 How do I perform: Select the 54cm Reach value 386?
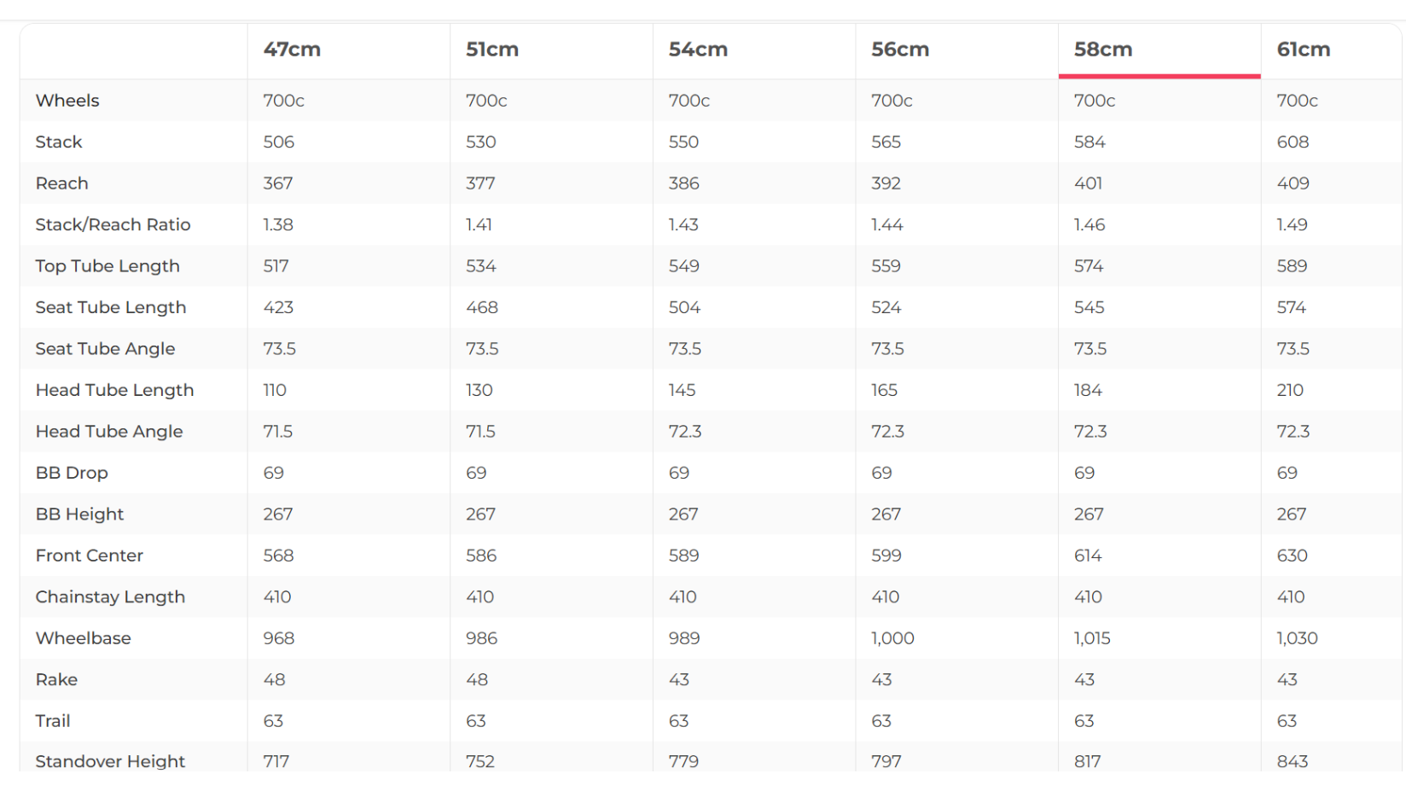coord(683,183)
